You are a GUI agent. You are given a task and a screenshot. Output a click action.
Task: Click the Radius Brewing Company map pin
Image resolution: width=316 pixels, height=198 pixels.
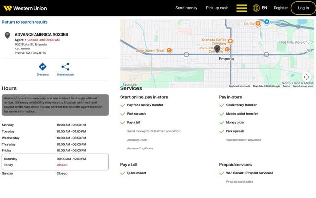tap(227, 49)
